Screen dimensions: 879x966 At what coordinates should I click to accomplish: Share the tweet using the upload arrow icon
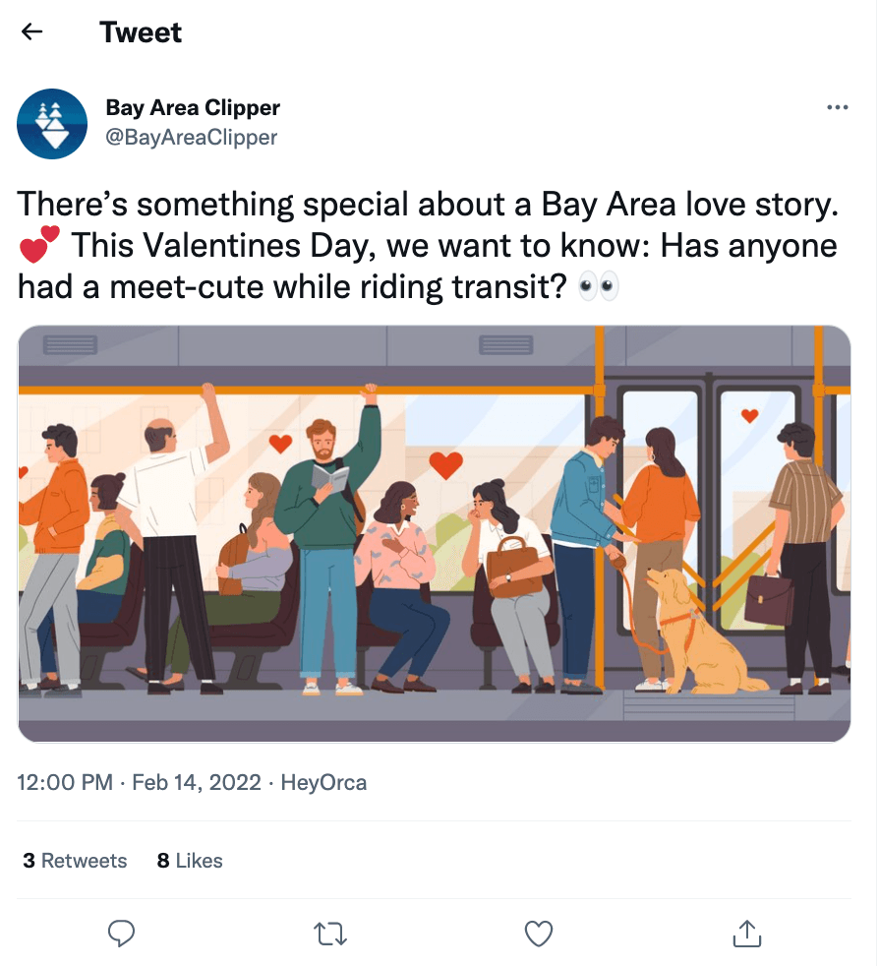[x=746, y=932]
